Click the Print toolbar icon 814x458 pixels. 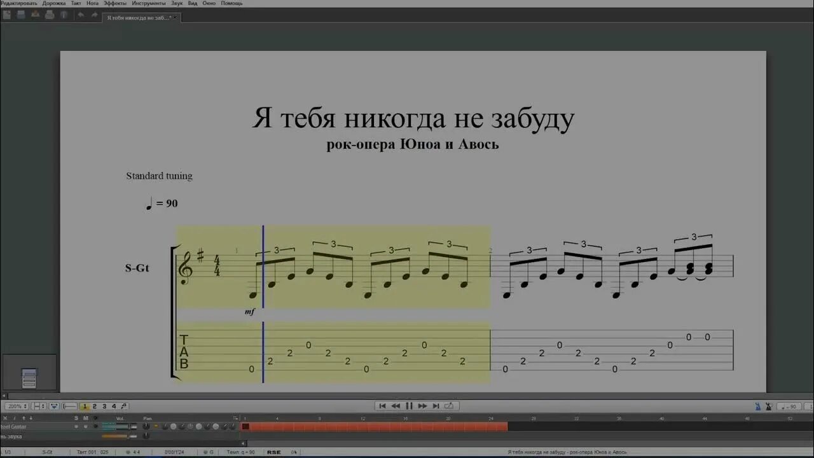(49, 15)
